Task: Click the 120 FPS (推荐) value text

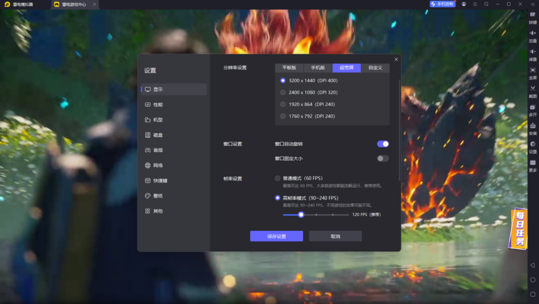Action: point(366,215)
